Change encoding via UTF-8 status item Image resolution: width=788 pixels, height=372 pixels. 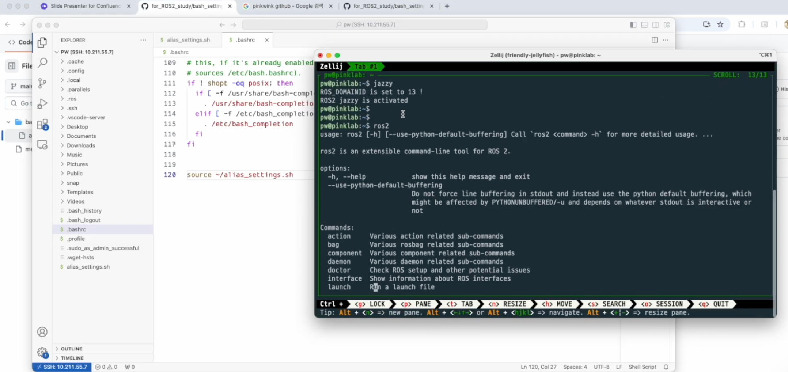(601, 367)
